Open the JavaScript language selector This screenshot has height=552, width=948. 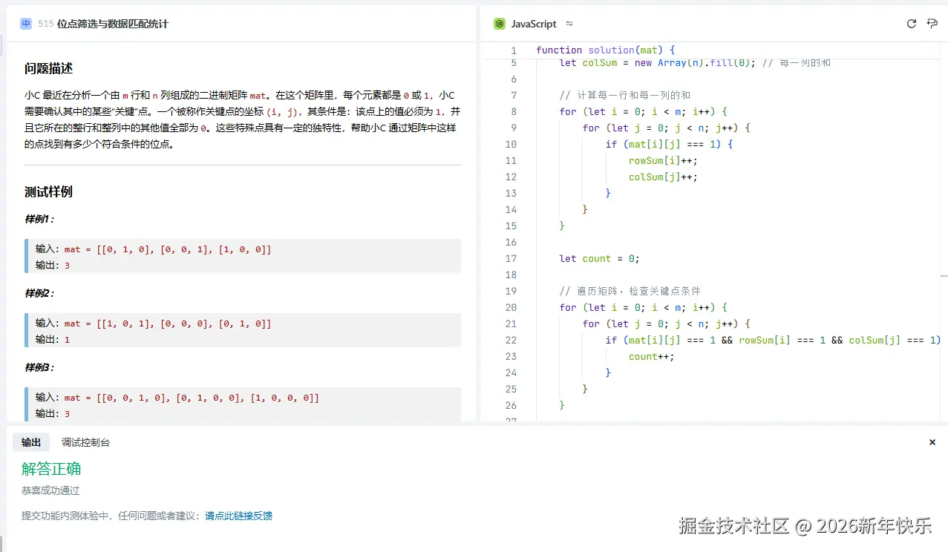pos(533,24)
